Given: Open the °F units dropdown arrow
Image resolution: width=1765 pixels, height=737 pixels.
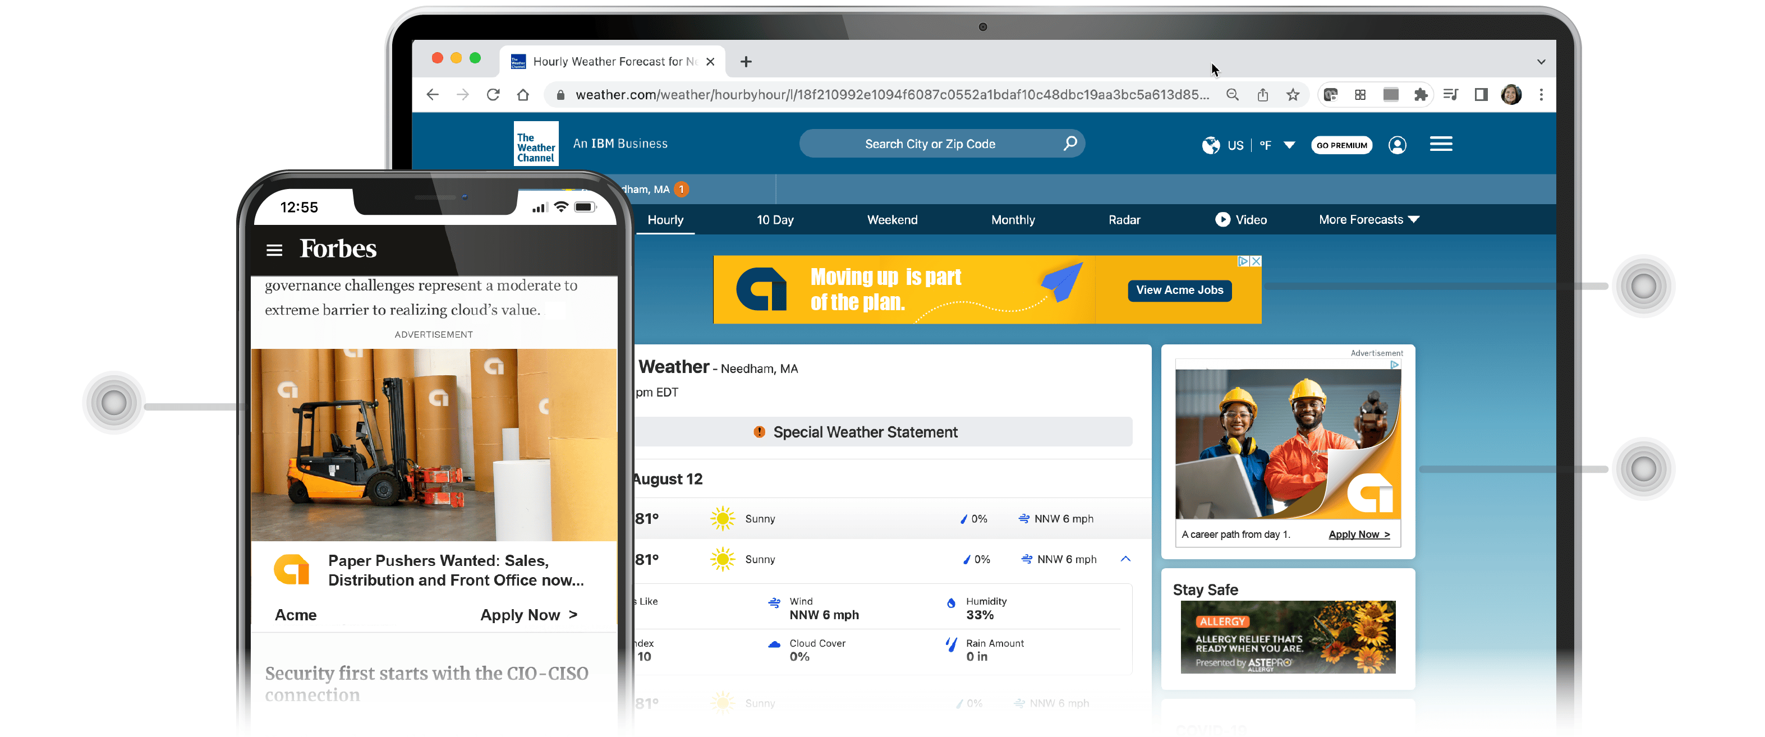Looking at the screenshot, I should tap(1289, 145).
